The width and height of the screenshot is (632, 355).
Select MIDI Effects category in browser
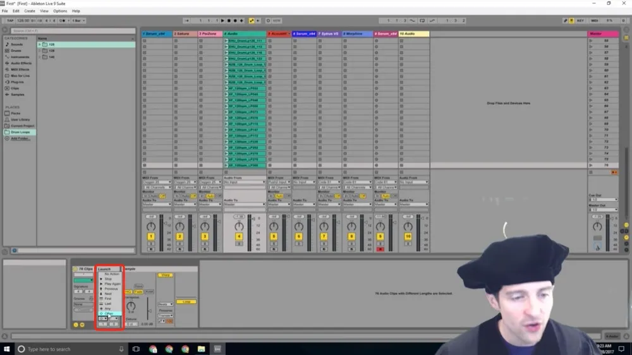(x=20, y=69)
